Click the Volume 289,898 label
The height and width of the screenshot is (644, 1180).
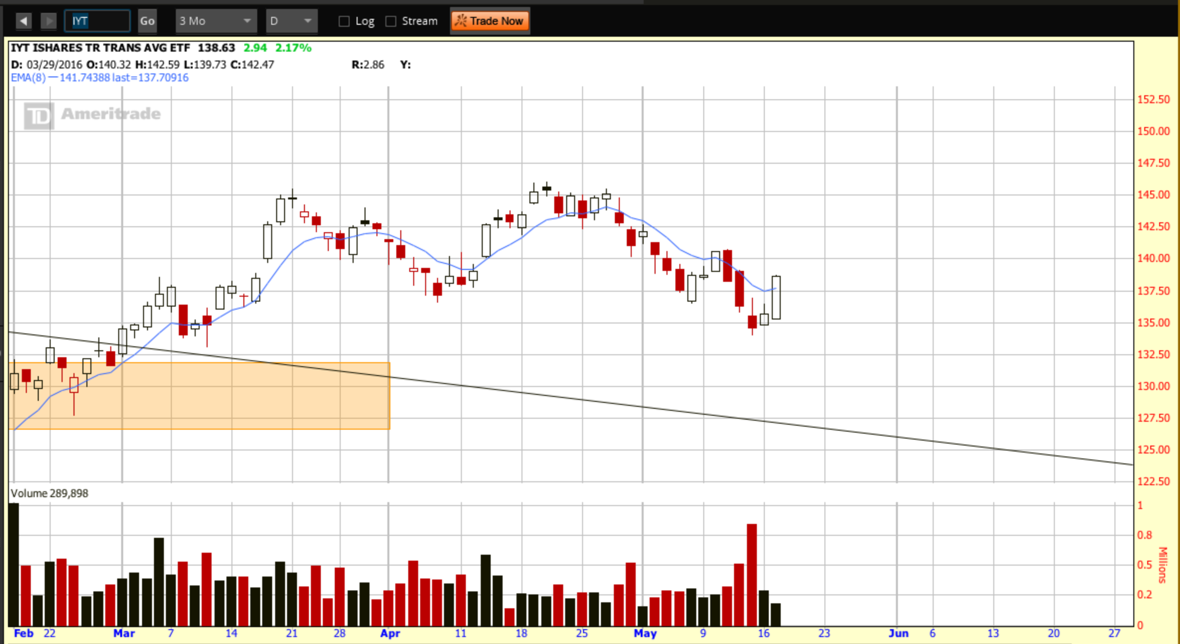[x=49, y=494]
